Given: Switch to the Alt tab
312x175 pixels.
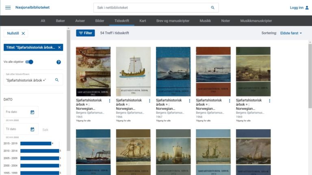Looking at the screenshot, I should [43, 21].
